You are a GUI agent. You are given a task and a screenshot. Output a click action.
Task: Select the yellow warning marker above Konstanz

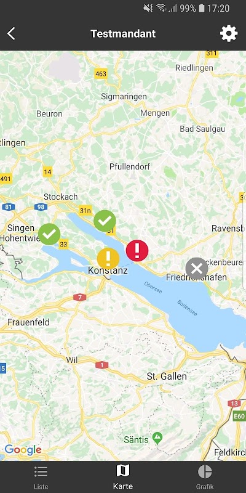pos(108,258)
